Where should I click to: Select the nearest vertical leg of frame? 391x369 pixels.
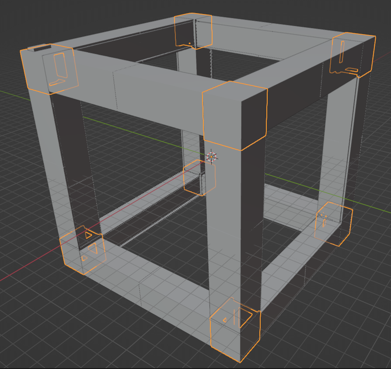(x=234, y=225)
